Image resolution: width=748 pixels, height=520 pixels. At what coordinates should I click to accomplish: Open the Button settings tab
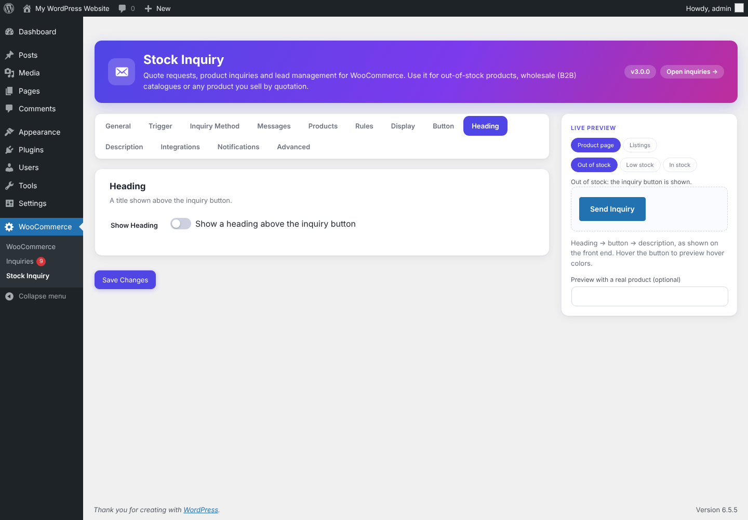point(444,126)
